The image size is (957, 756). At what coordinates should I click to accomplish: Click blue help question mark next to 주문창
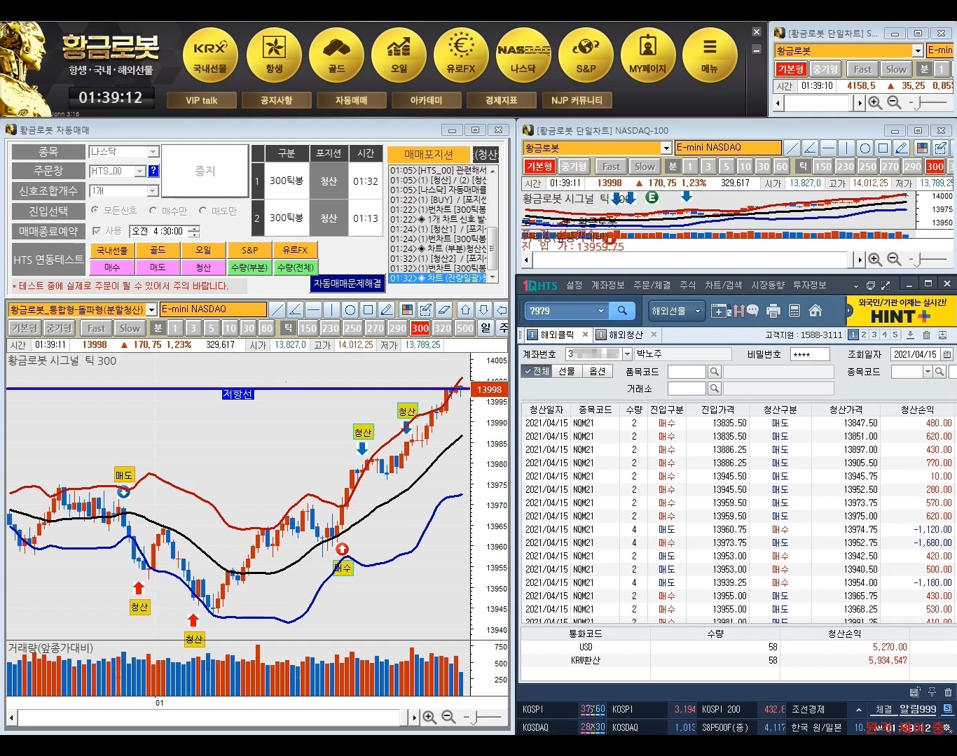[153, 171]
